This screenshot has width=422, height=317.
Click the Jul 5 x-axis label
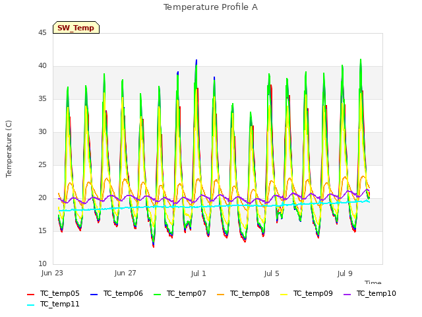pyautogui.click(x=272, y=273)
